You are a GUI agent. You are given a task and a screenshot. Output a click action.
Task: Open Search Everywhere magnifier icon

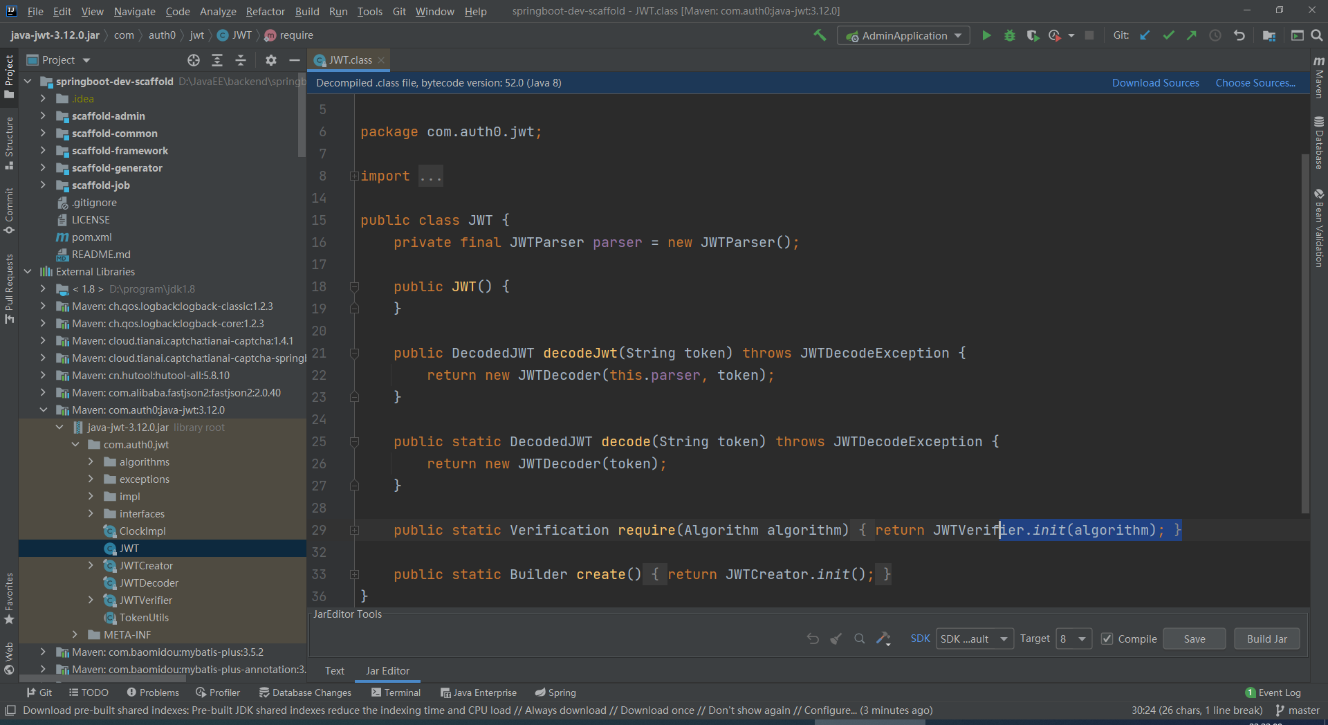(x=1317, y=35)
